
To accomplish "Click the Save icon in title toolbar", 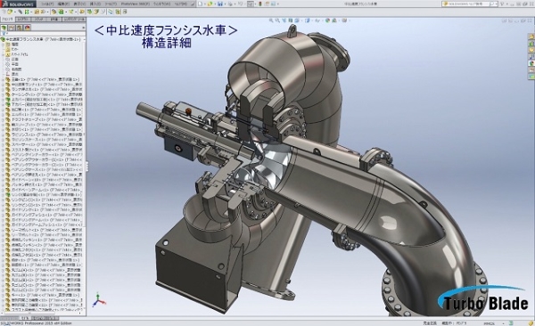I will click(x=220, y=4).
